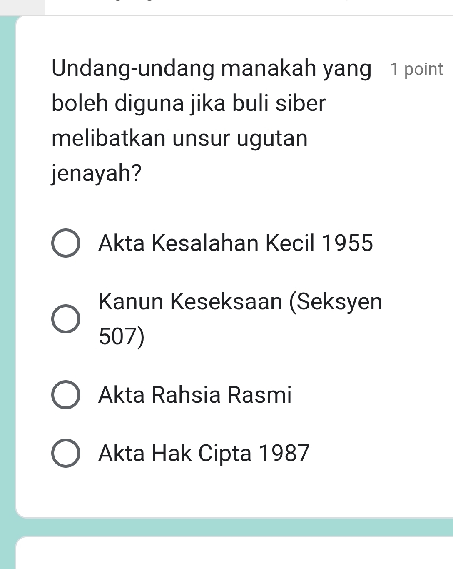Image resolution: width=453 pixels, height=569 pixels.
Task: Click the 'Akta Kesalahan Kecil 1955' option label
Action: pos(236,243)
